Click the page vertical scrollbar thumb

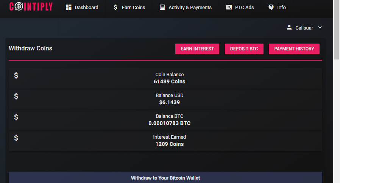pyautogui.click(x=336, y=30)
